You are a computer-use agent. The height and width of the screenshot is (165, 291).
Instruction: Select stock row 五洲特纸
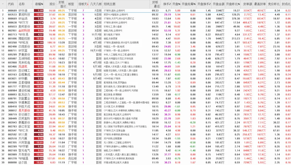pyautogui.click(x=145, y=59)
